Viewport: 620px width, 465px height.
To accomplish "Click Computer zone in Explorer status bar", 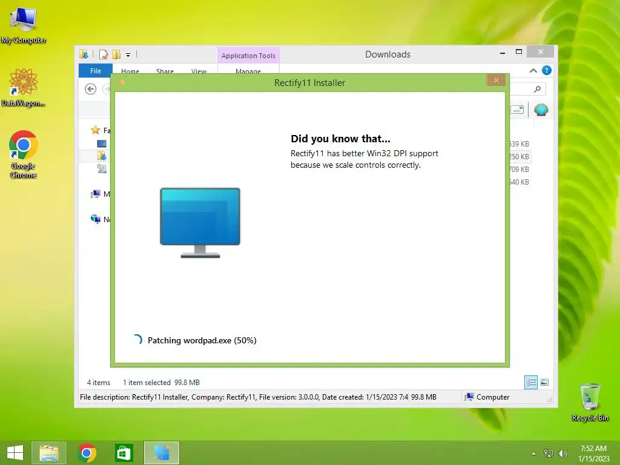I will 487,397.
